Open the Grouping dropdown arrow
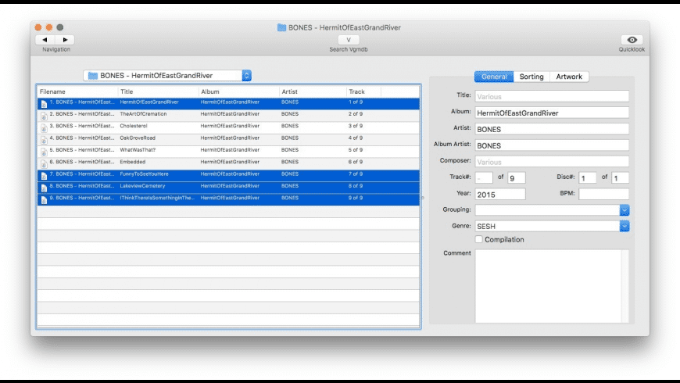This screenshot has height=383, width=680. pyautogui.click(x=625, y=210)
